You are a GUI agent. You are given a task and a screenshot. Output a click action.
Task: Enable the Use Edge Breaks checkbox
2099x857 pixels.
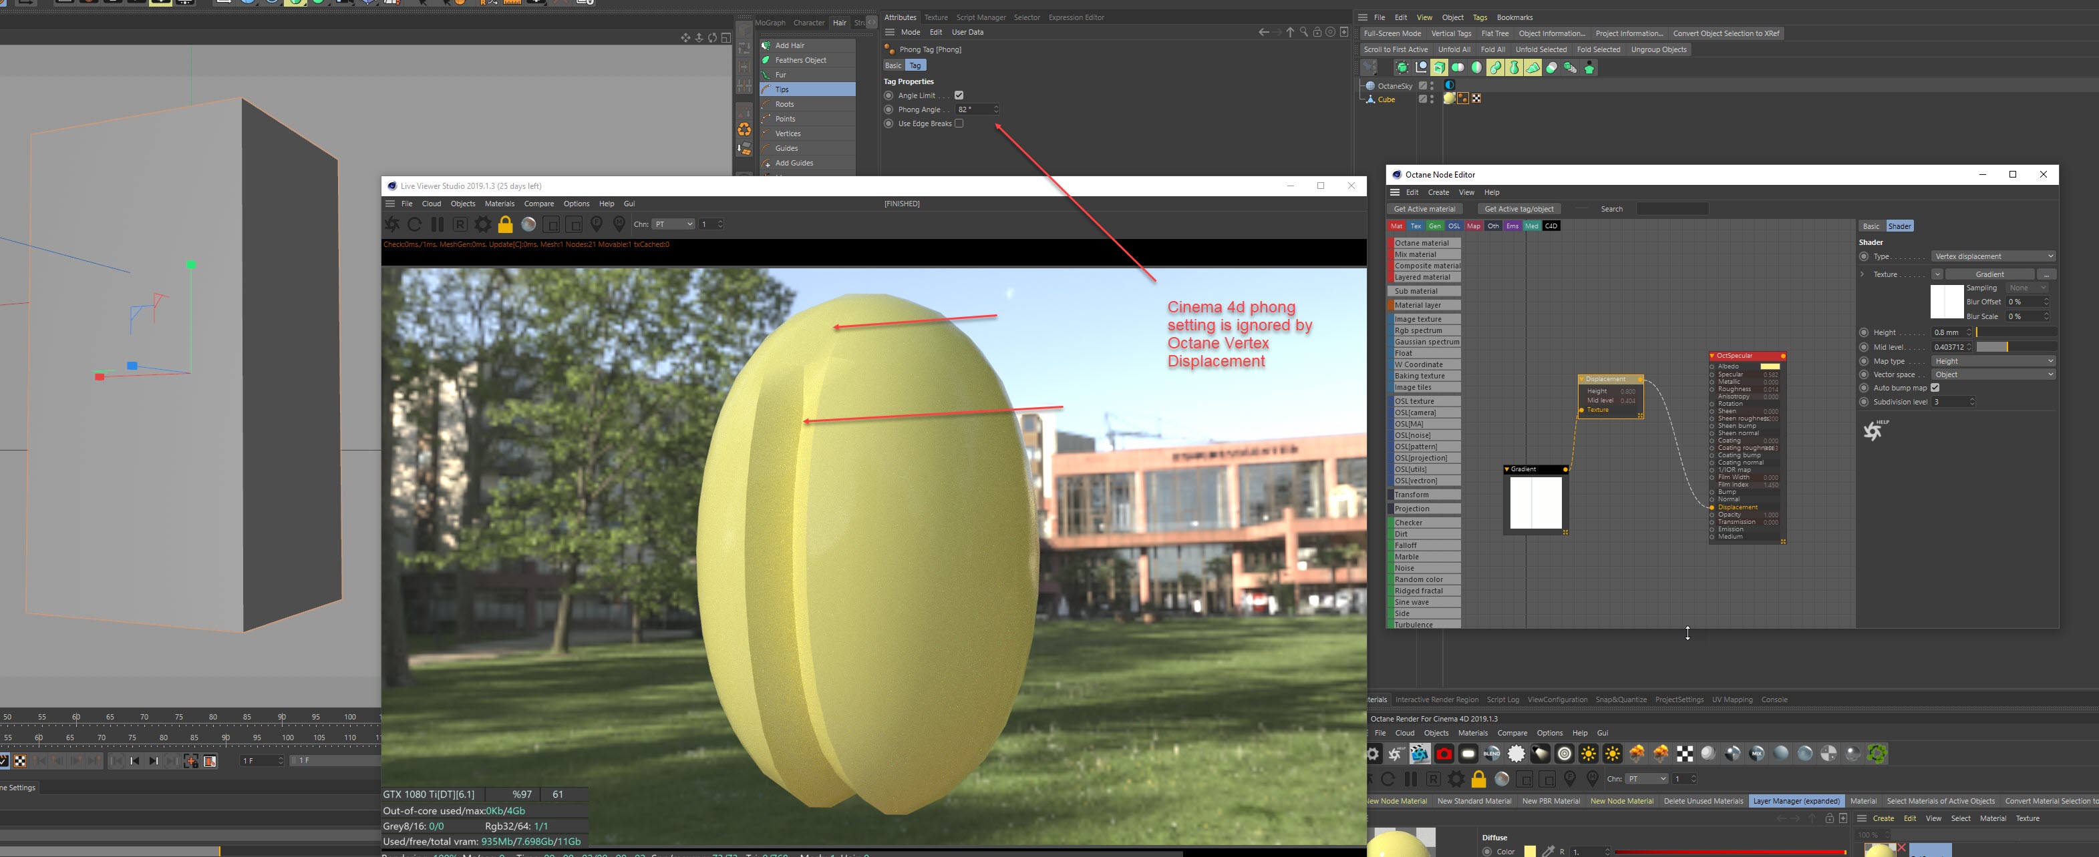click(x=959, y=123)
